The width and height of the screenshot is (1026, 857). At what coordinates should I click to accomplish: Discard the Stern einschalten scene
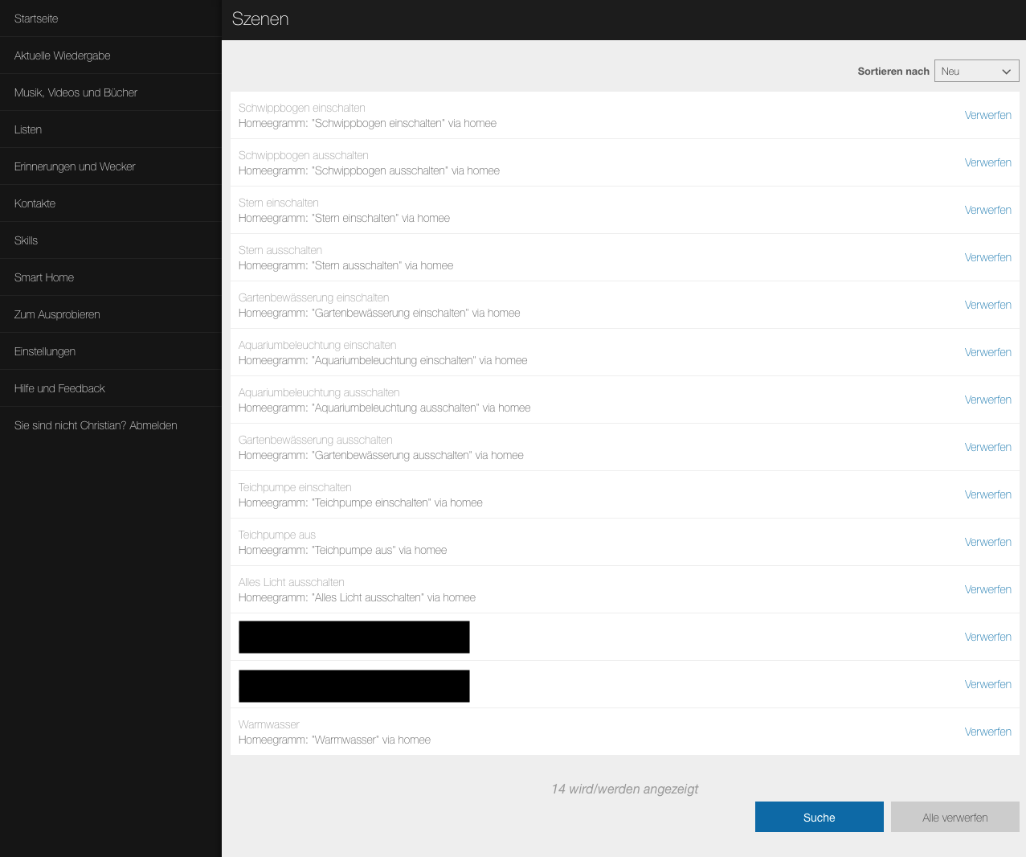coord(987,210)
